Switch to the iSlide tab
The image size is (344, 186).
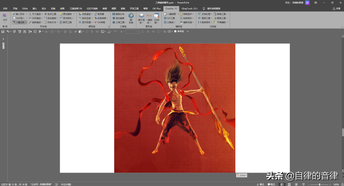coord(25,9)
